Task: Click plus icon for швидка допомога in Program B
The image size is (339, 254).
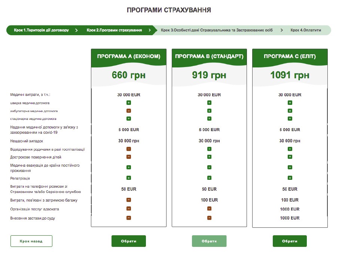Action: (x=209, y=103)
